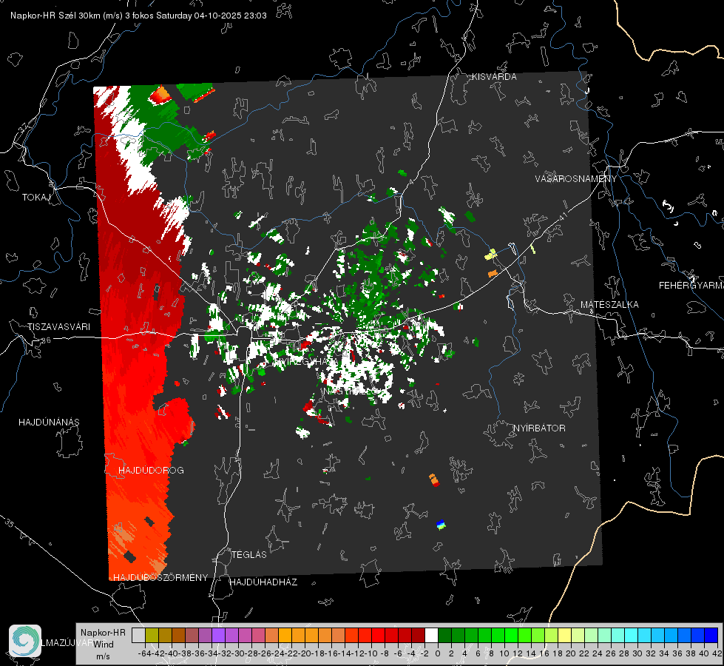Select the NYÍRBÁTOR label

pos(539,428)
